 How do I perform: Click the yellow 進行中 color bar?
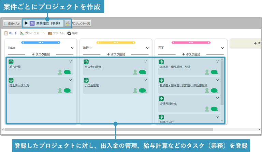click(x=116, y=43)
